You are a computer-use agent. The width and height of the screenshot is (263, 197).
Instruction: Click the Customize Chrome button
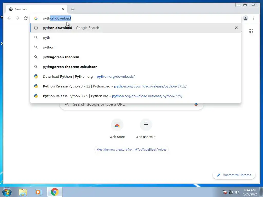[234, 175]
